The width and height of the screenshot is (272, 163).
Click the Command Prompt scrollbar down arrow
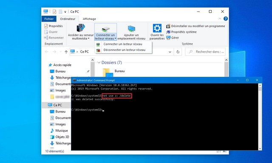coord(260,149)
